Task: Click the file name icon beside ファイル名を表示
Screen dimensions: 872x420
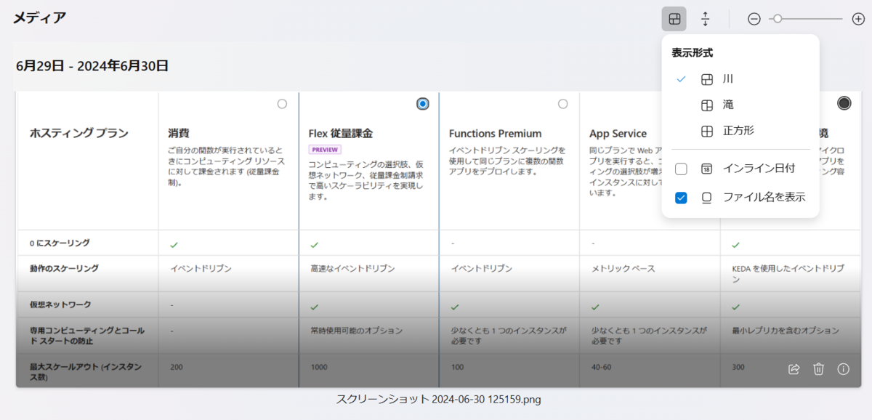Action: 706,197
